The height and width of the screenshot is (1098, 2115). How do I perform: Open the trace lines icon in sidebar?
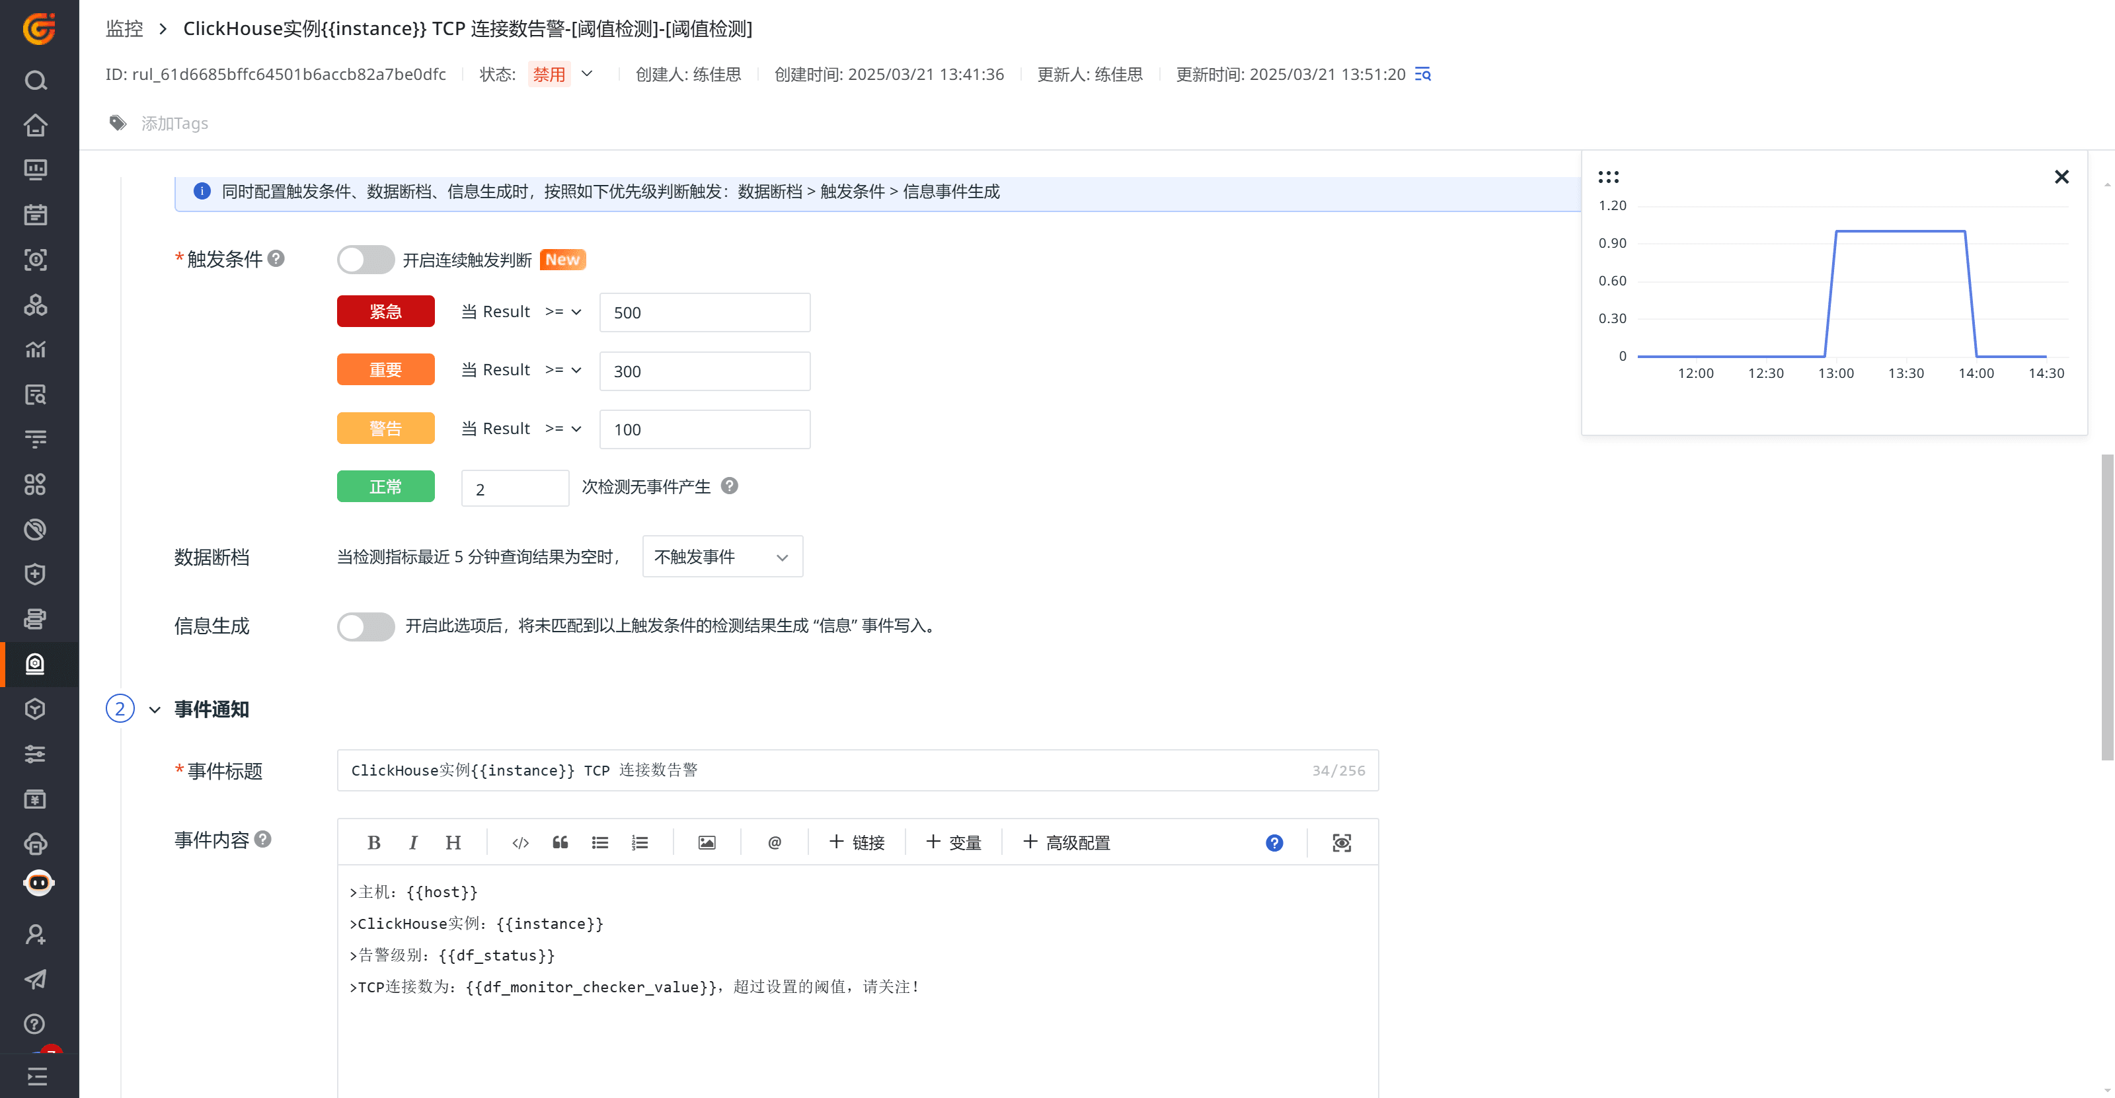(35, 439)
